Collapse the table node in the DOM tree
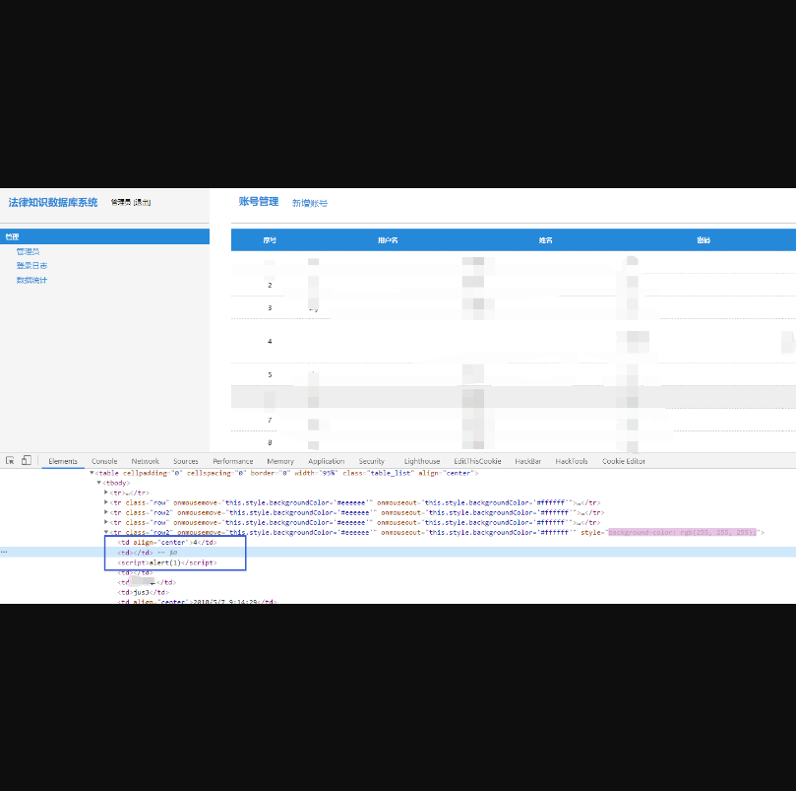This screenshot has height=791, width=796. coord(92,473)
